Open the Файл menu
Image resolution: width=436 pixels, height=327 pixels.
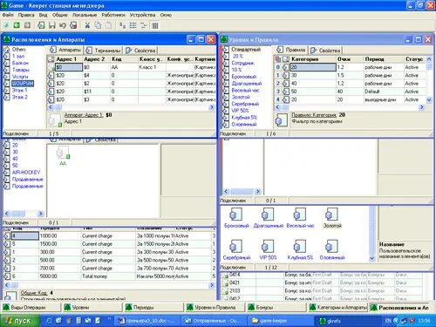pyautogui.click(x=8, y=15)
